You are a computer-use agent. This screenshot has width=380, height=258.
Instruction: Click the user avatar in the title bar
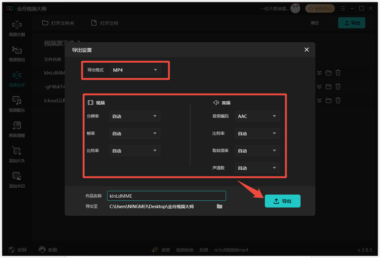pyautogui.click(x=295, y=9)
